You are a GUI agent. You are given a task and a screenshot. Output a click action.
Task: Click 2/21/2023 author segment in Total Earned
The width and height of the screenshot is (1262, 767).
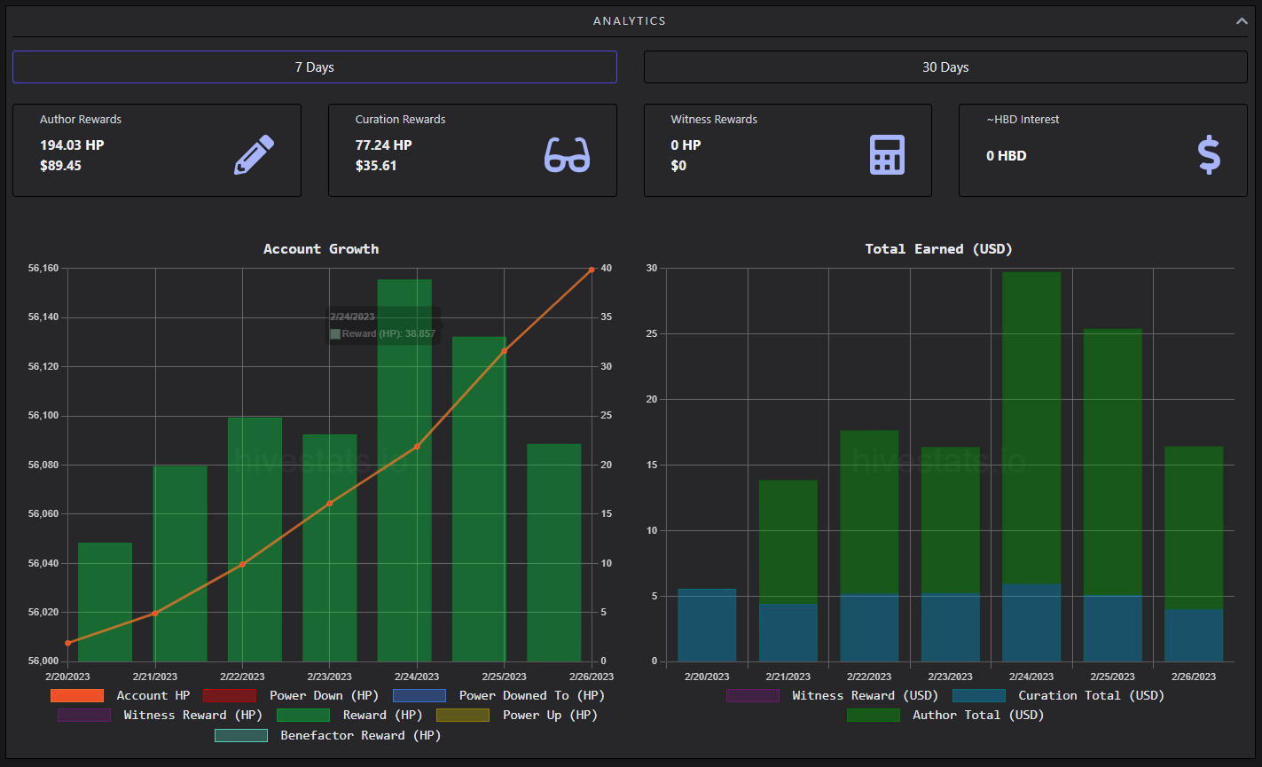(x=788, y=542)
